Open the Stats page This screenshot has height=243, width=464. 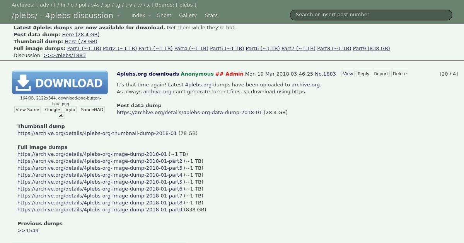tap(211, 15)
